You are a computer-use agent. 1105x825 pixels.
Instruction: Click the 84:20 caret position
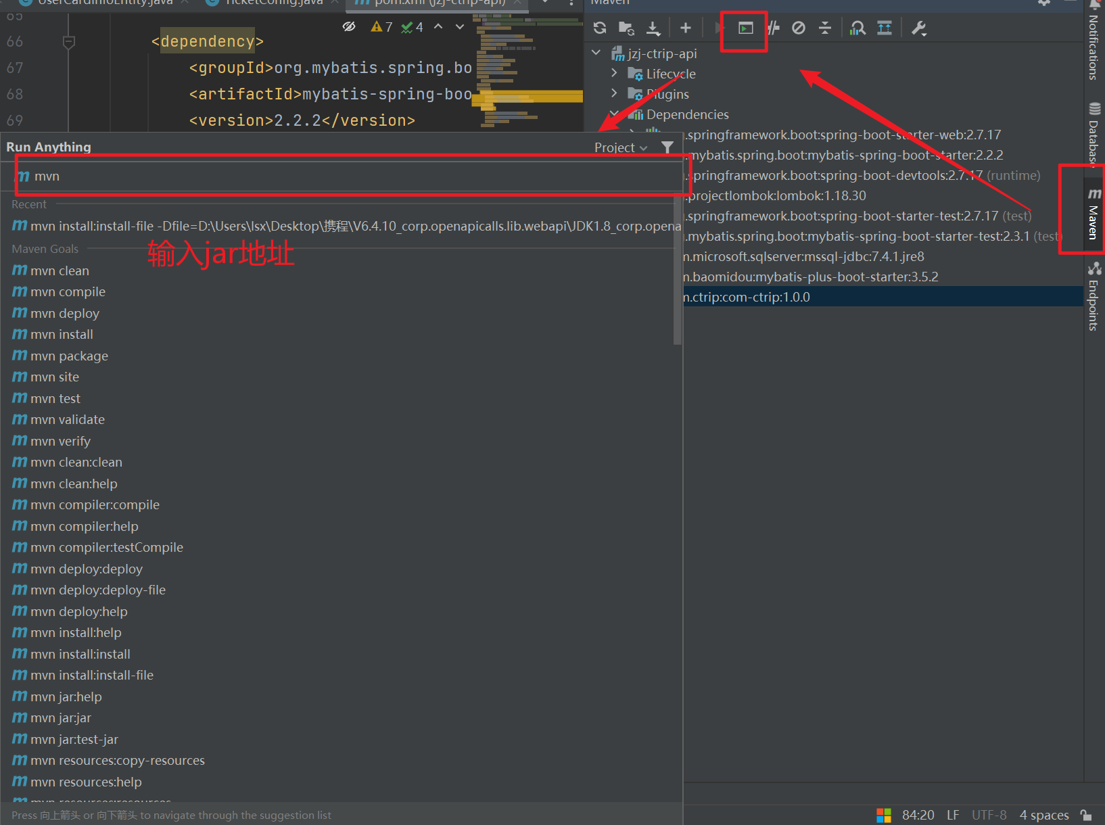918,815
